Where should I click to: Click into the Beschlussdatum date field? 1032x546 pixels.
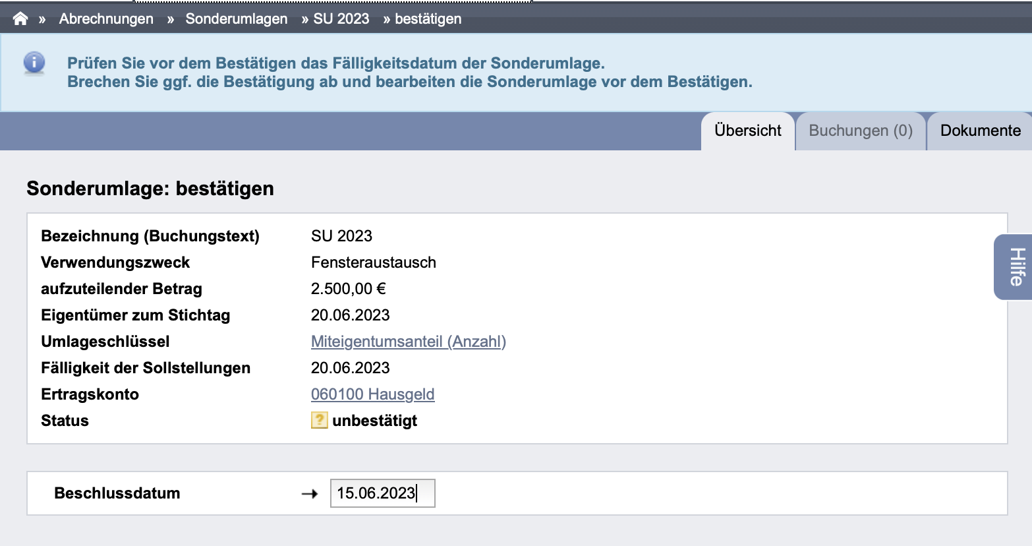(x=383, y=493)
